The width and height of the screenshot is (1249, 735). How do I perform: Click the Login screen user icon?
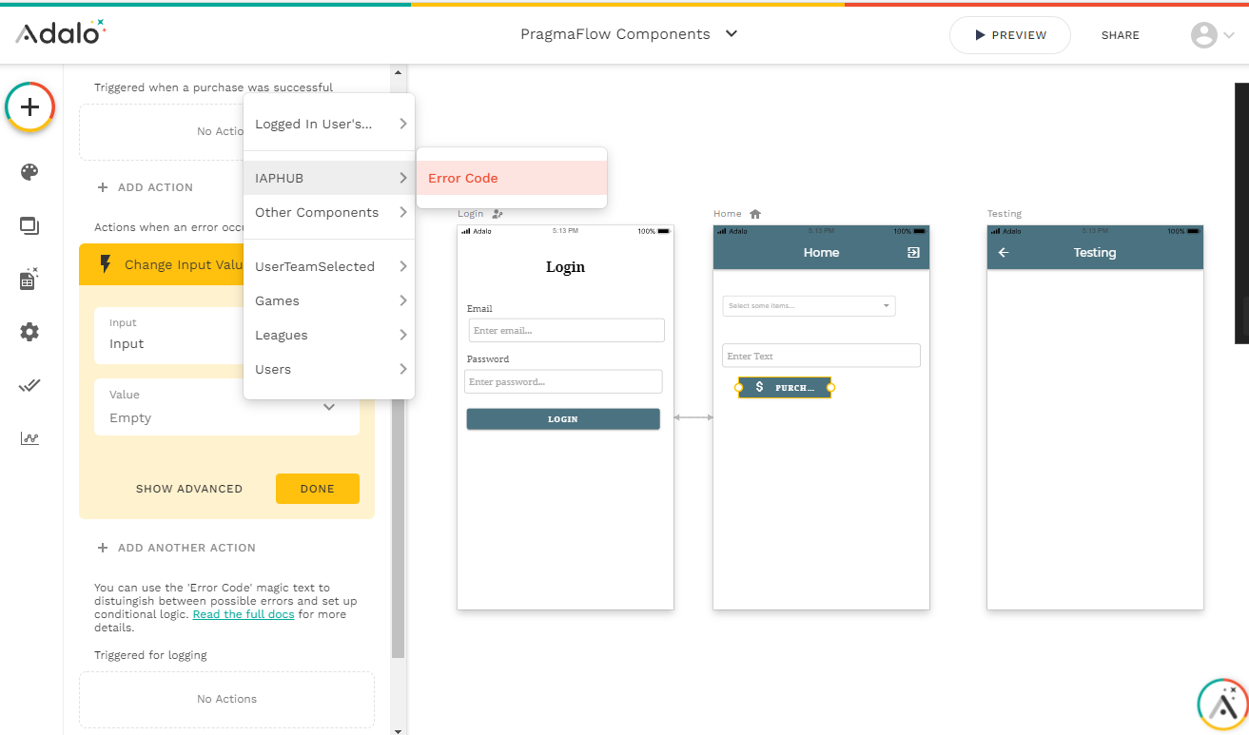pos(497,214)
